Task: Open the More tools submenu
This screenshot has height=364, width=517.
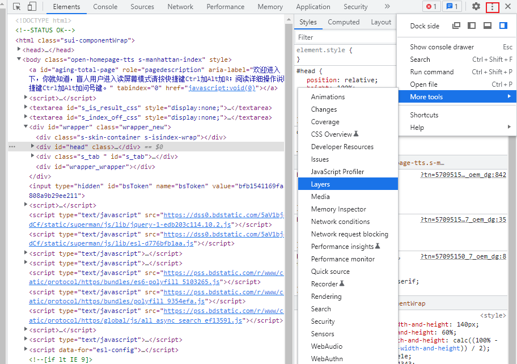Action: point(457,97)
